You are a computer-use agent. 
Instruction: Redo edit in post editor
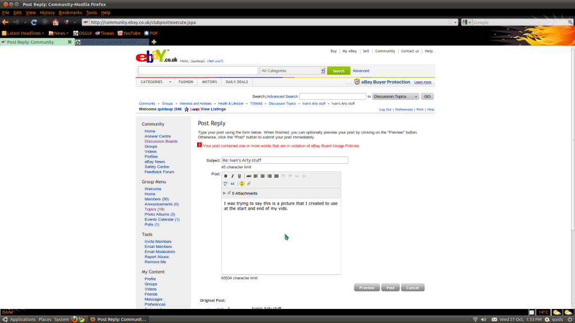[x=290, y=176]
